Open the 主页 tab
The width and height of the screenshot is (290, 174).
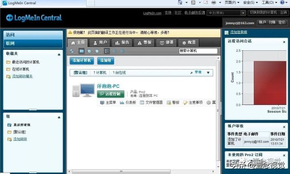point(78,43)
